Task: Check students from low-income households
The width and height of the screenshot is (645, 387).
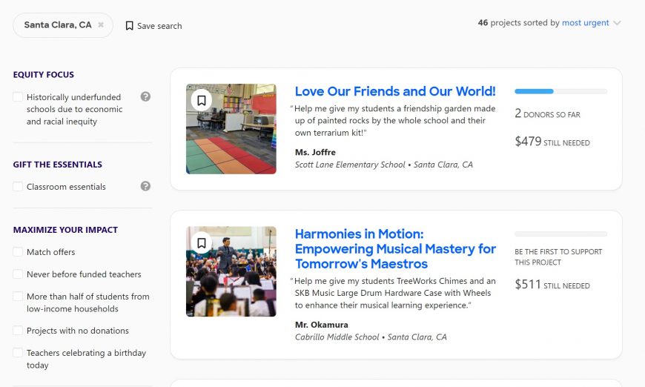Action: (18, 297)
